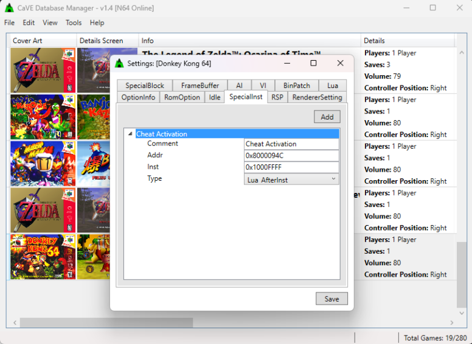Click the Donkey Kong 64 details screen thumbnail

94,257
